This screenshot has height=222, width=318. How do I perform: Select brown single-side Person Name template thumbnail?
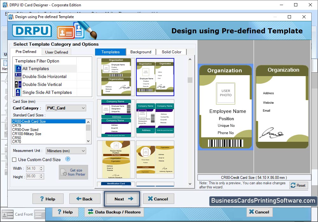pyautogui.click(x=116, y=160)
